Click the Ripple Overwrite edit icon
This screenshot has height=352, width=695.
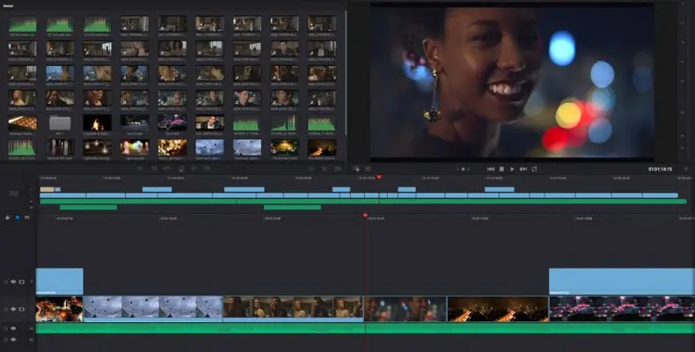click(x=167, y=169)
